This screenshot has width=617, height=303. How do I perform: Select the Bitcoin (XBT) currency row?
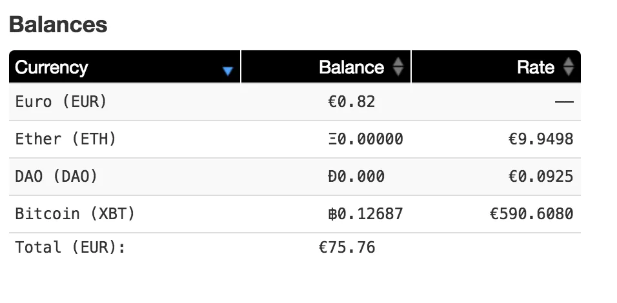[x=295, y=214]
